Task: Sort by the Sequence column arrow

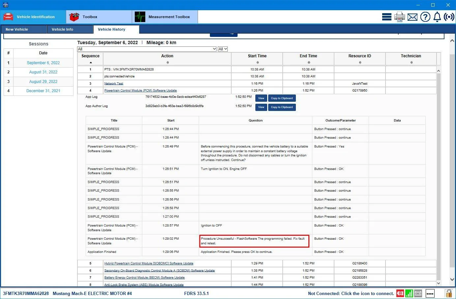Action: click(91, 62)
